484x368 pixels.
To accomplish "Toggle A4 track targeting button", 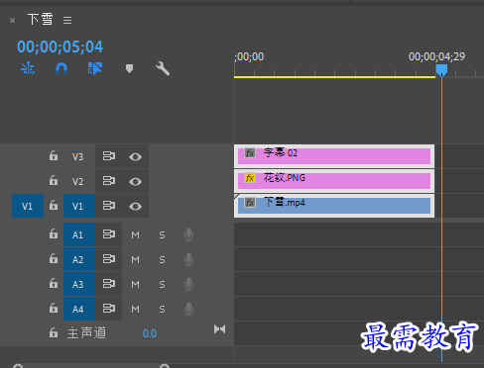I will pos(79,309).
